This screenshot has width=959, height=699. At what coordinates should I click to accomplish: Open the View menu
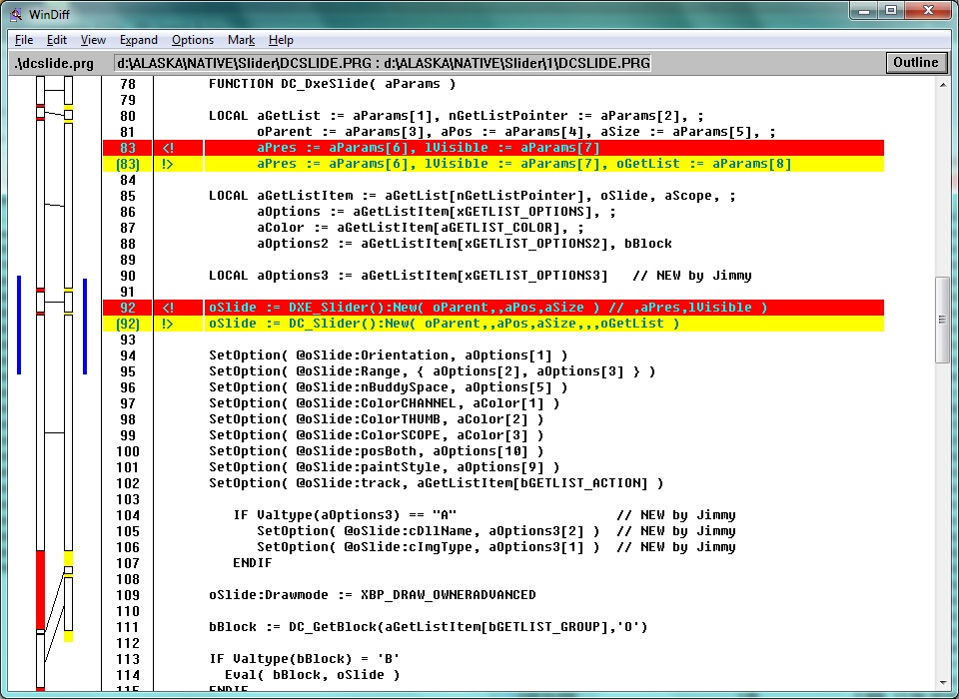[x=93, y=40]
